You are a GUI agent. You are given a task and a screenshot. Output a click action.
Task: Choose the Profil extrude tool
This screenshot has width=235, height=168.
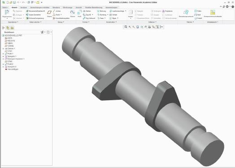[x=79, y=13]
